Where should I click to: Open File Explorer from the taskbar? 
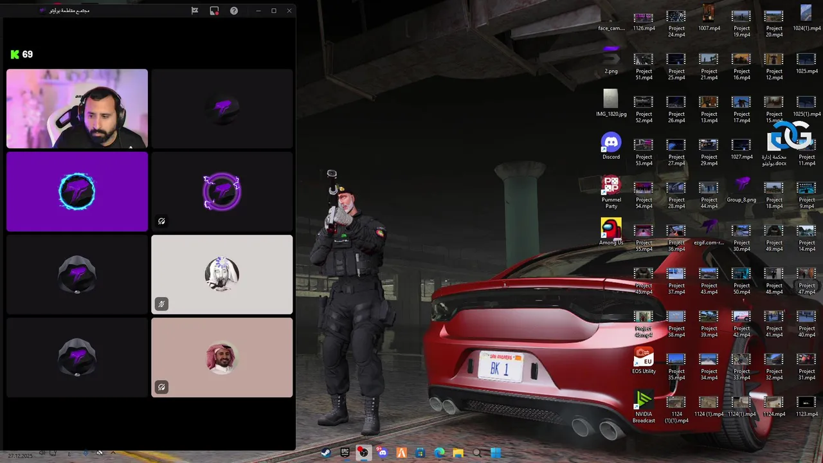458,453
